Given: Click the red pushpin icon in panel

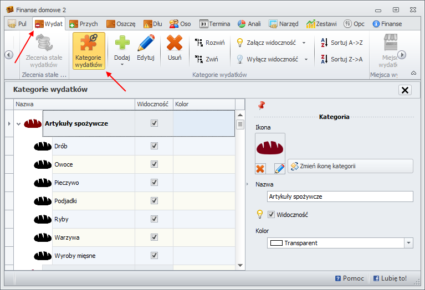Looking at the screenshot, I should coord(262,105).
